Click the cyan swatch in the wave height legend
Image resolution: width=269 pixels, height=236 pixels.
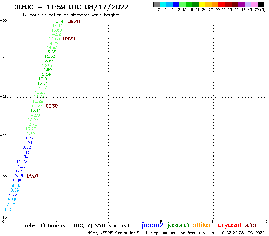(x=163, y=4)
